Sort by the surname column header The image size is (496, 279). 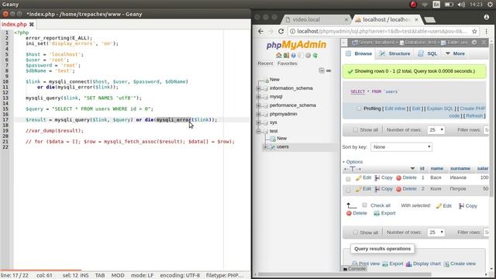[460, 169]
